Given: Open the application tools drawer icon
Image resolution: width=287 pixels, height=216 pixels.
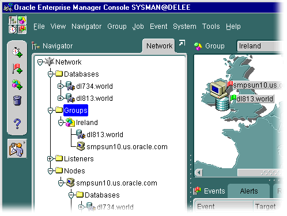Looking at the screenshot, I should (x=17, y=149).
